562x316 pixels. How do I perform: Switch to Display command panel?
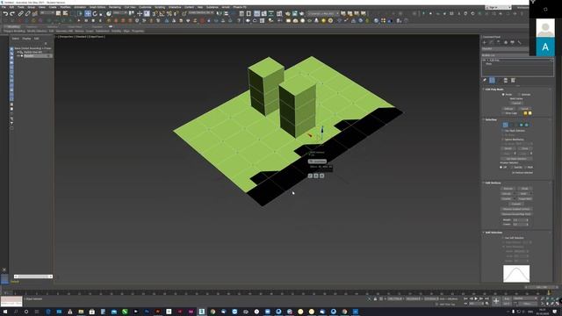(512, 43)
